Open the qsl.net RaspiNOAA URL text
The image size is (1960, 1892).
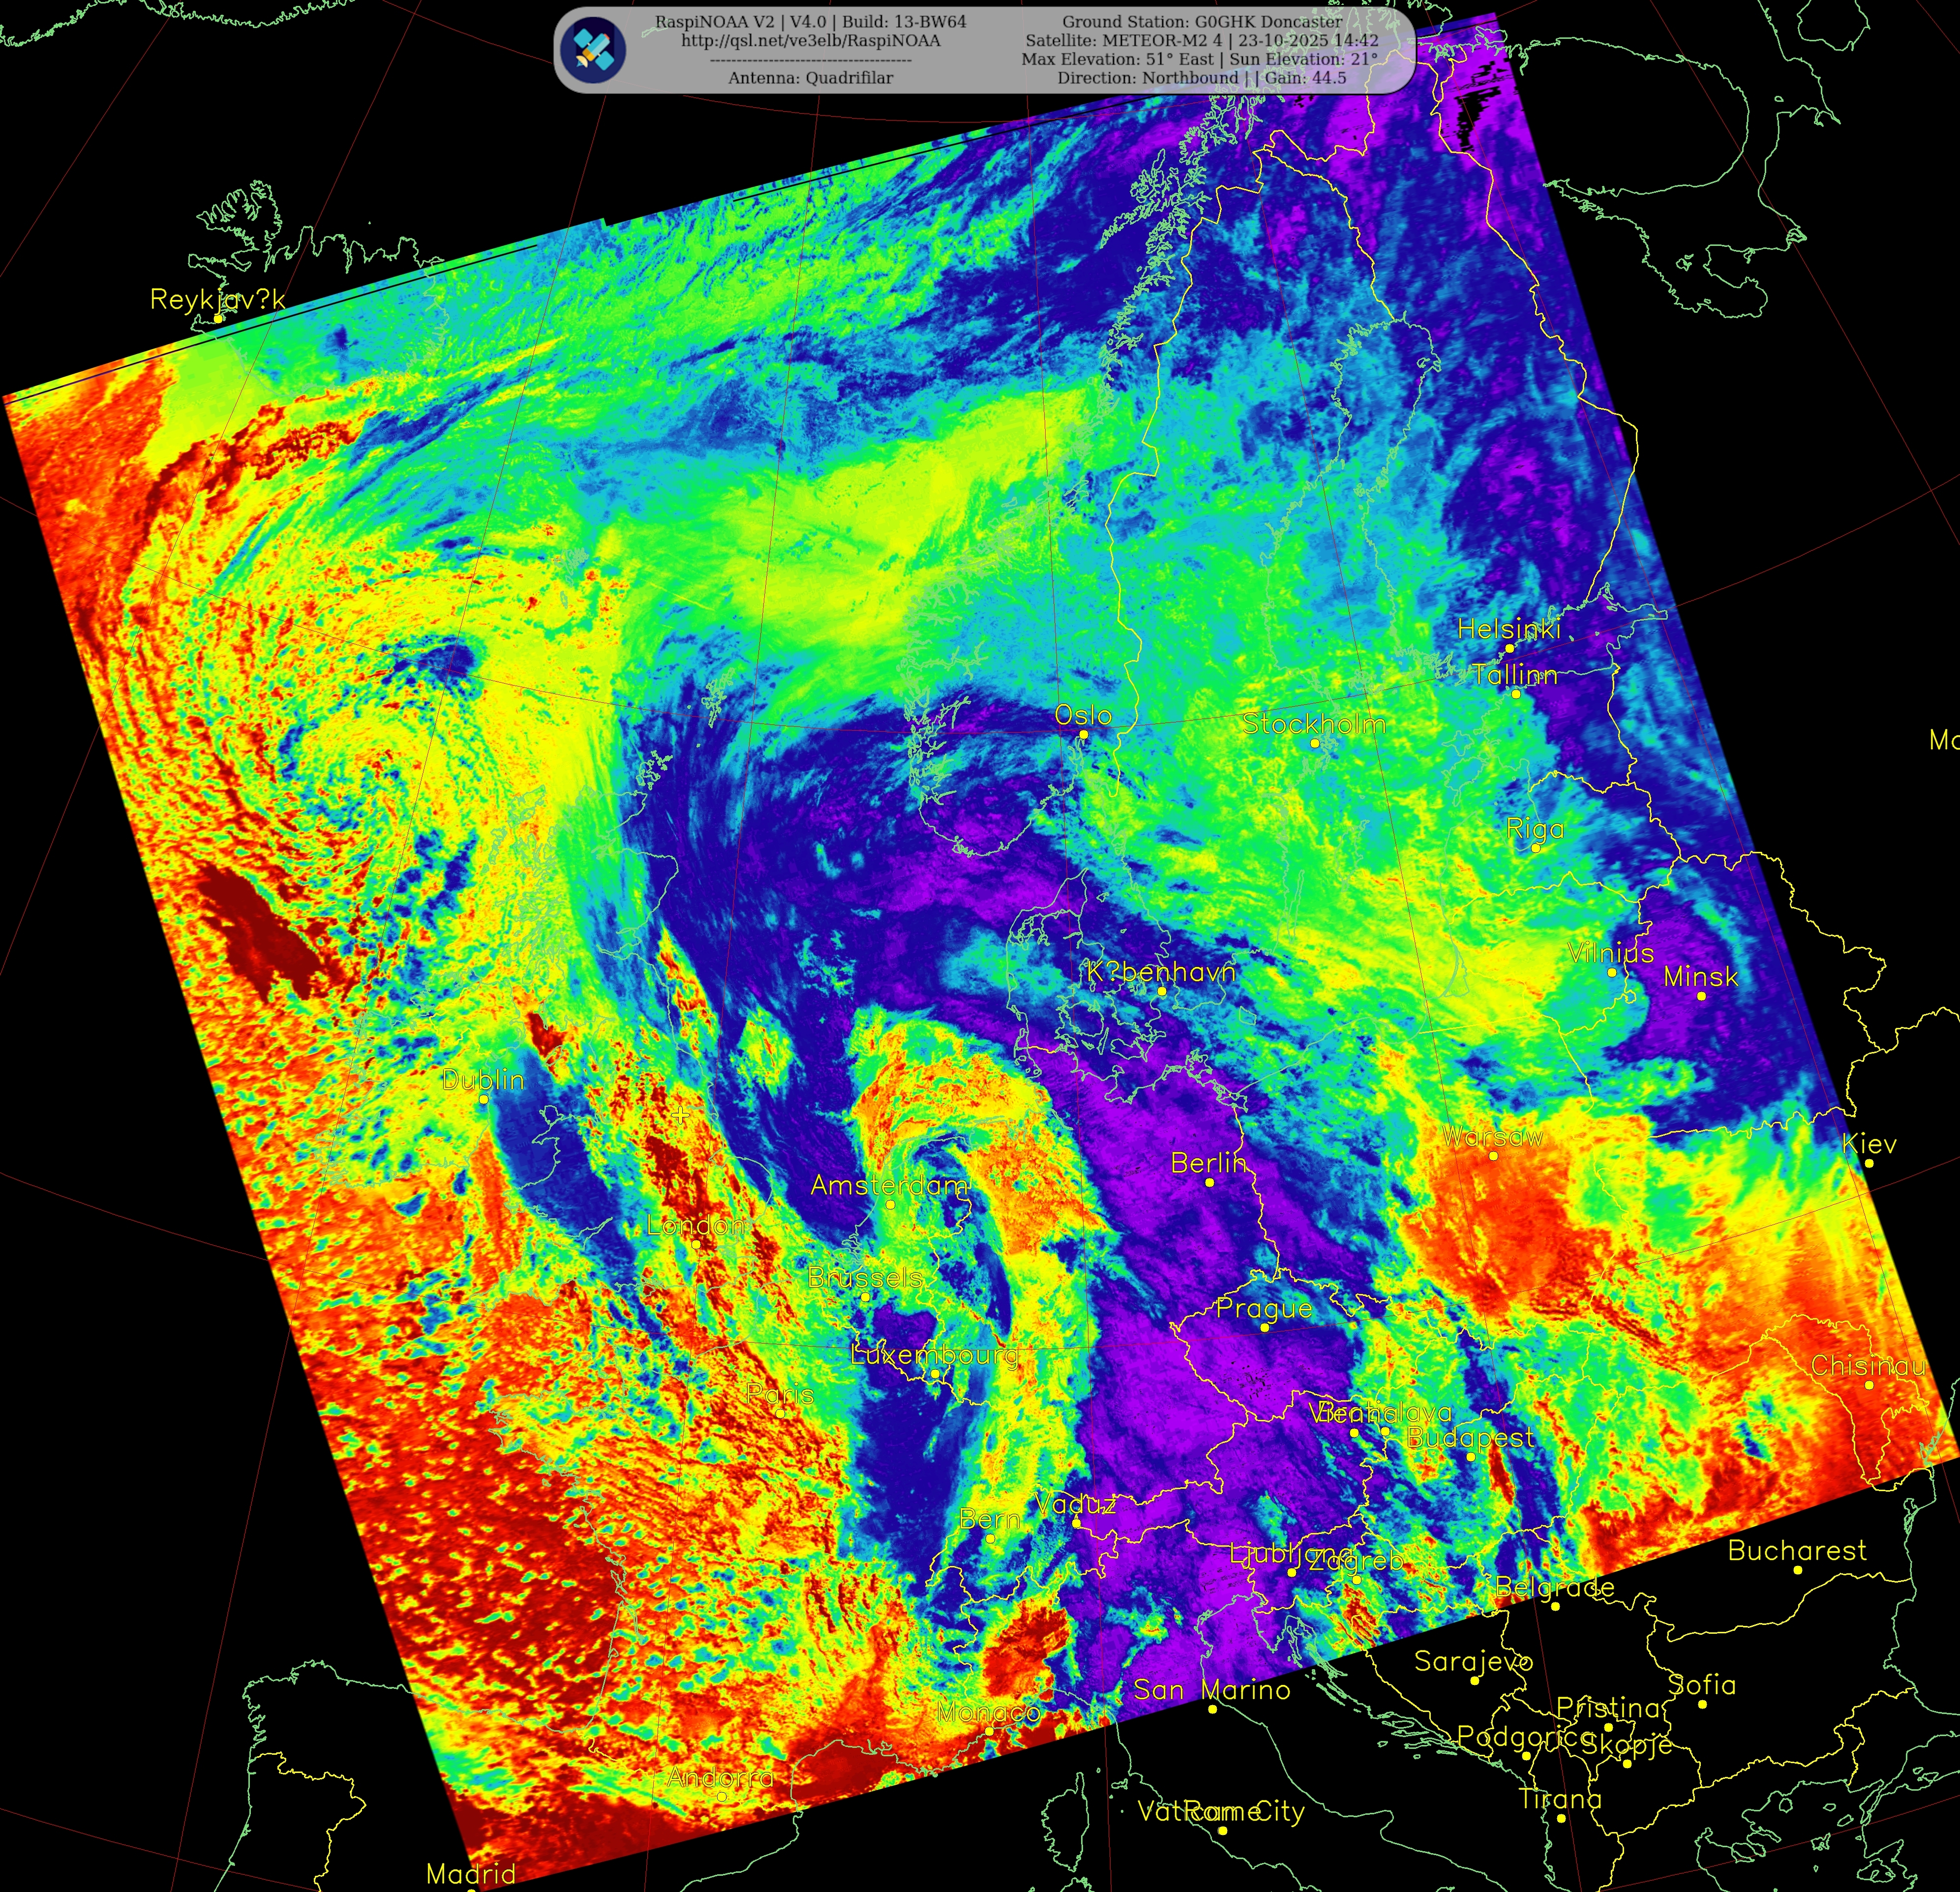pos(810,41)
